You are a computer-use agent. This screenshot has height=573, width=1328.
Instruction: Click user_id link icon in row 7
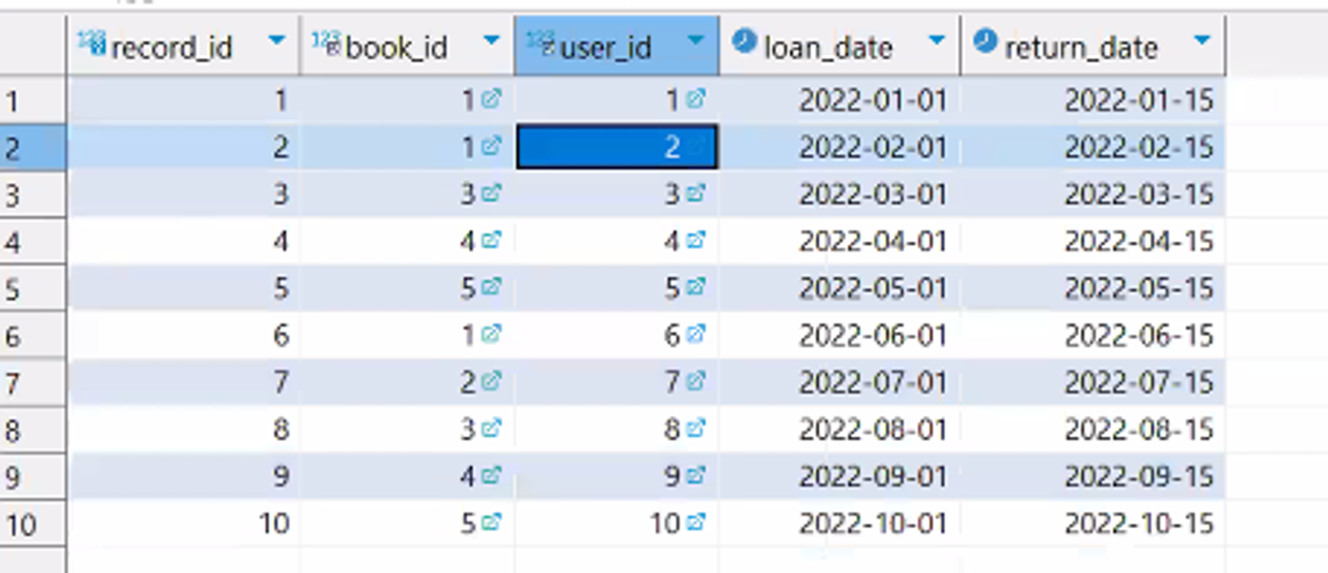click(x=695, y=382)
